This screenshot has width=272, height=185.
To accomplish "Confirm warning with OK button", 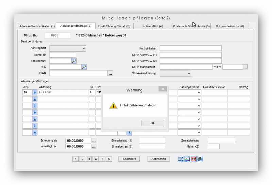I will pos(153,123).
